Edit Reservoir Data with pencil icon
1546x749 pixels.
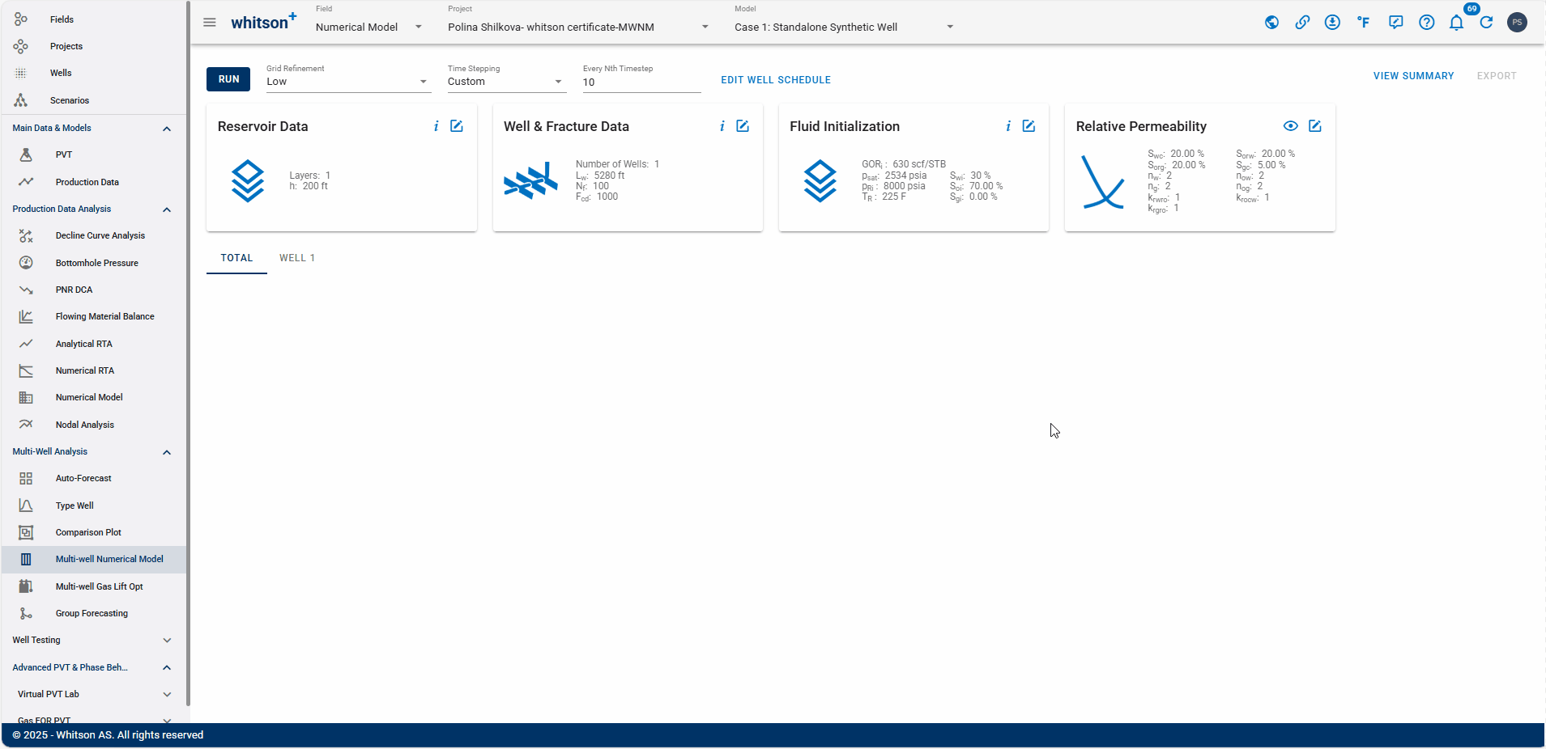457,126
